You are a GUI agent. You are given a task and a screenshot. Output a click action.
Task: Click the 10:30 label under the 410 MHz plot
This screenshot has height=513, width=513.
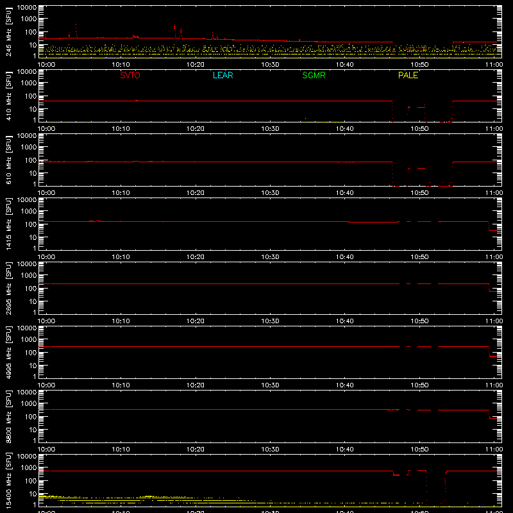[270, 129]
